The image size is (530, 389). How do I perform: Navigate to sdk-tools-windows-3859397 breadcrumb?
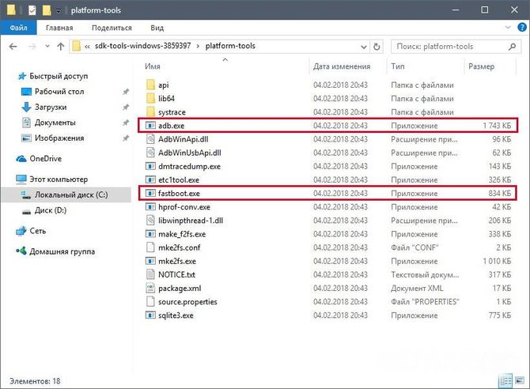pyautogui.click(x=142, y=46)
